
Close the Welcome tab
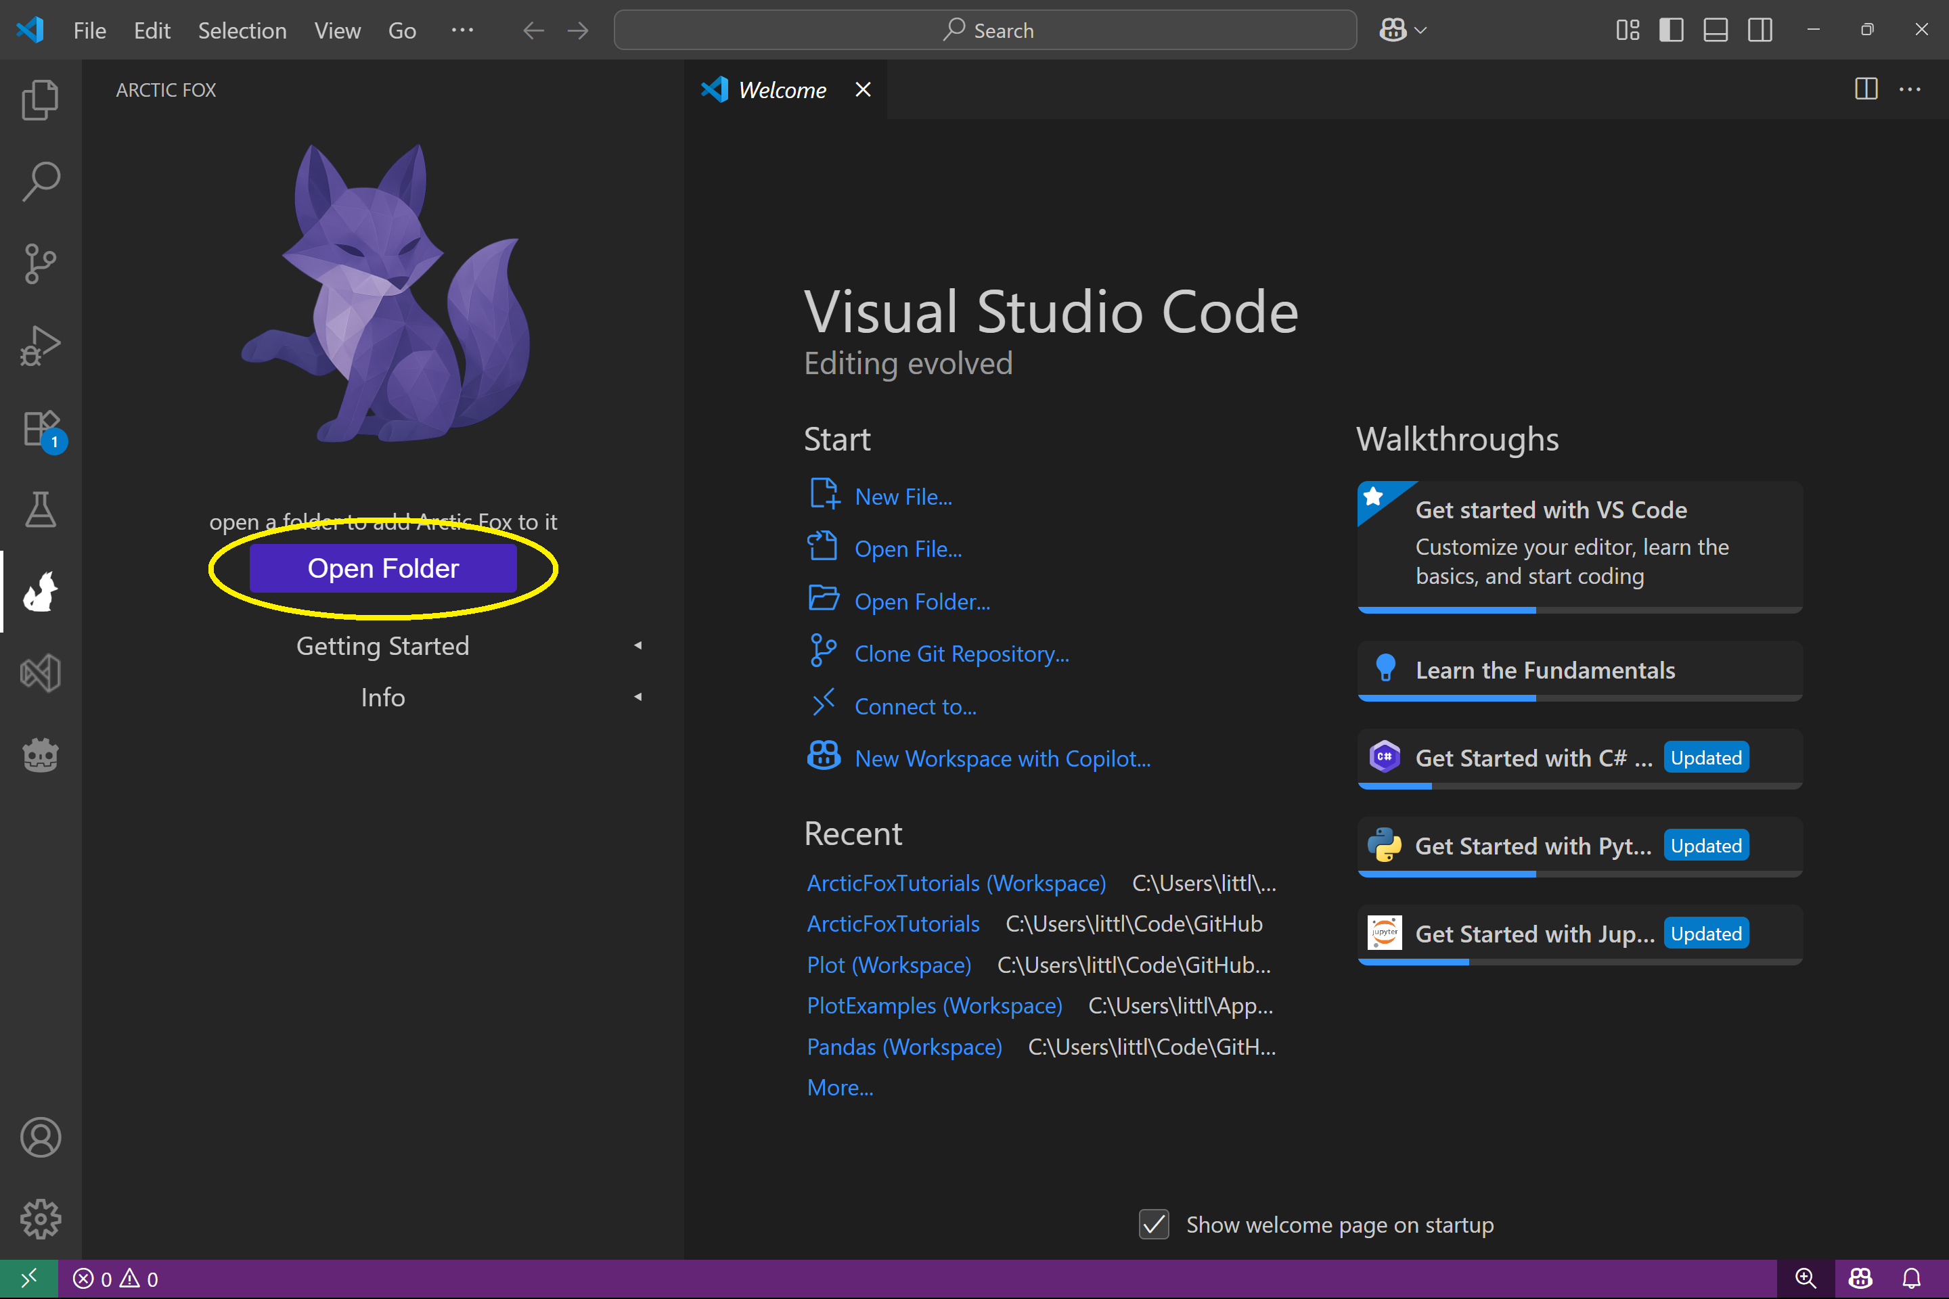click(863, 89)
